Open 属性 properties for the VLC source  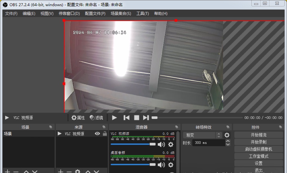point(78,118)
